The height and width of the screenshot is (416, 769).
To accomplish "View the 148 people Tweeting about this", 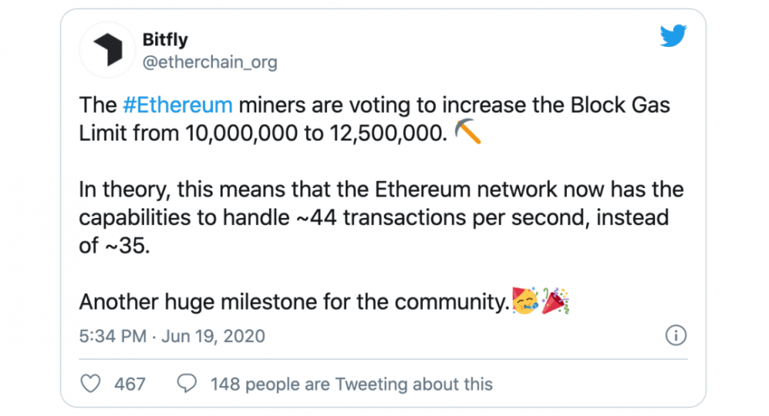I will pyautogui.click(x=351, y=384).
